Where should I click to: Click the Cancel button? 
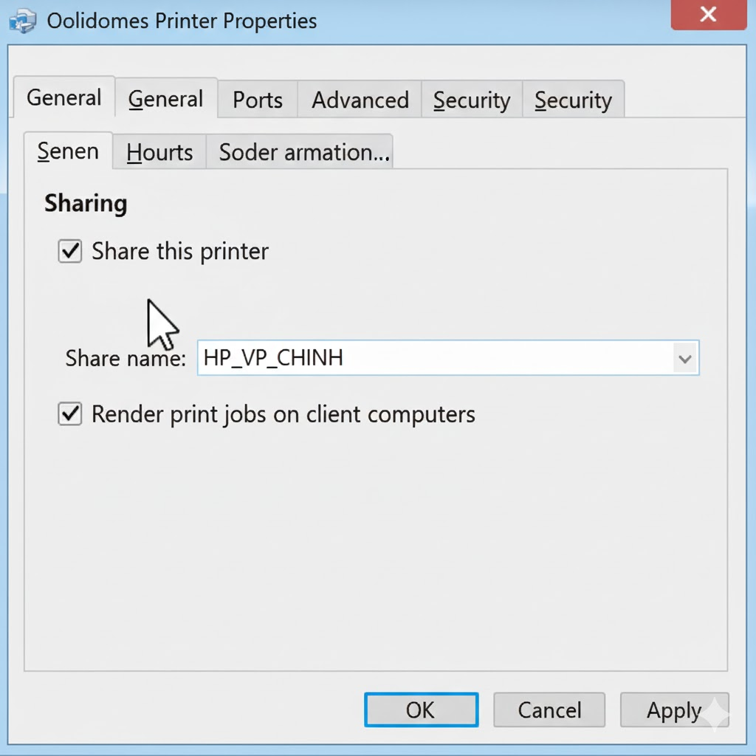pyautogui.click(x=549, y=710)
